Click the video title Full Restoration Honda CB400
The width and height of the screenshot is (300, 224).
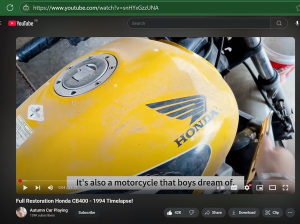point(74,201)
